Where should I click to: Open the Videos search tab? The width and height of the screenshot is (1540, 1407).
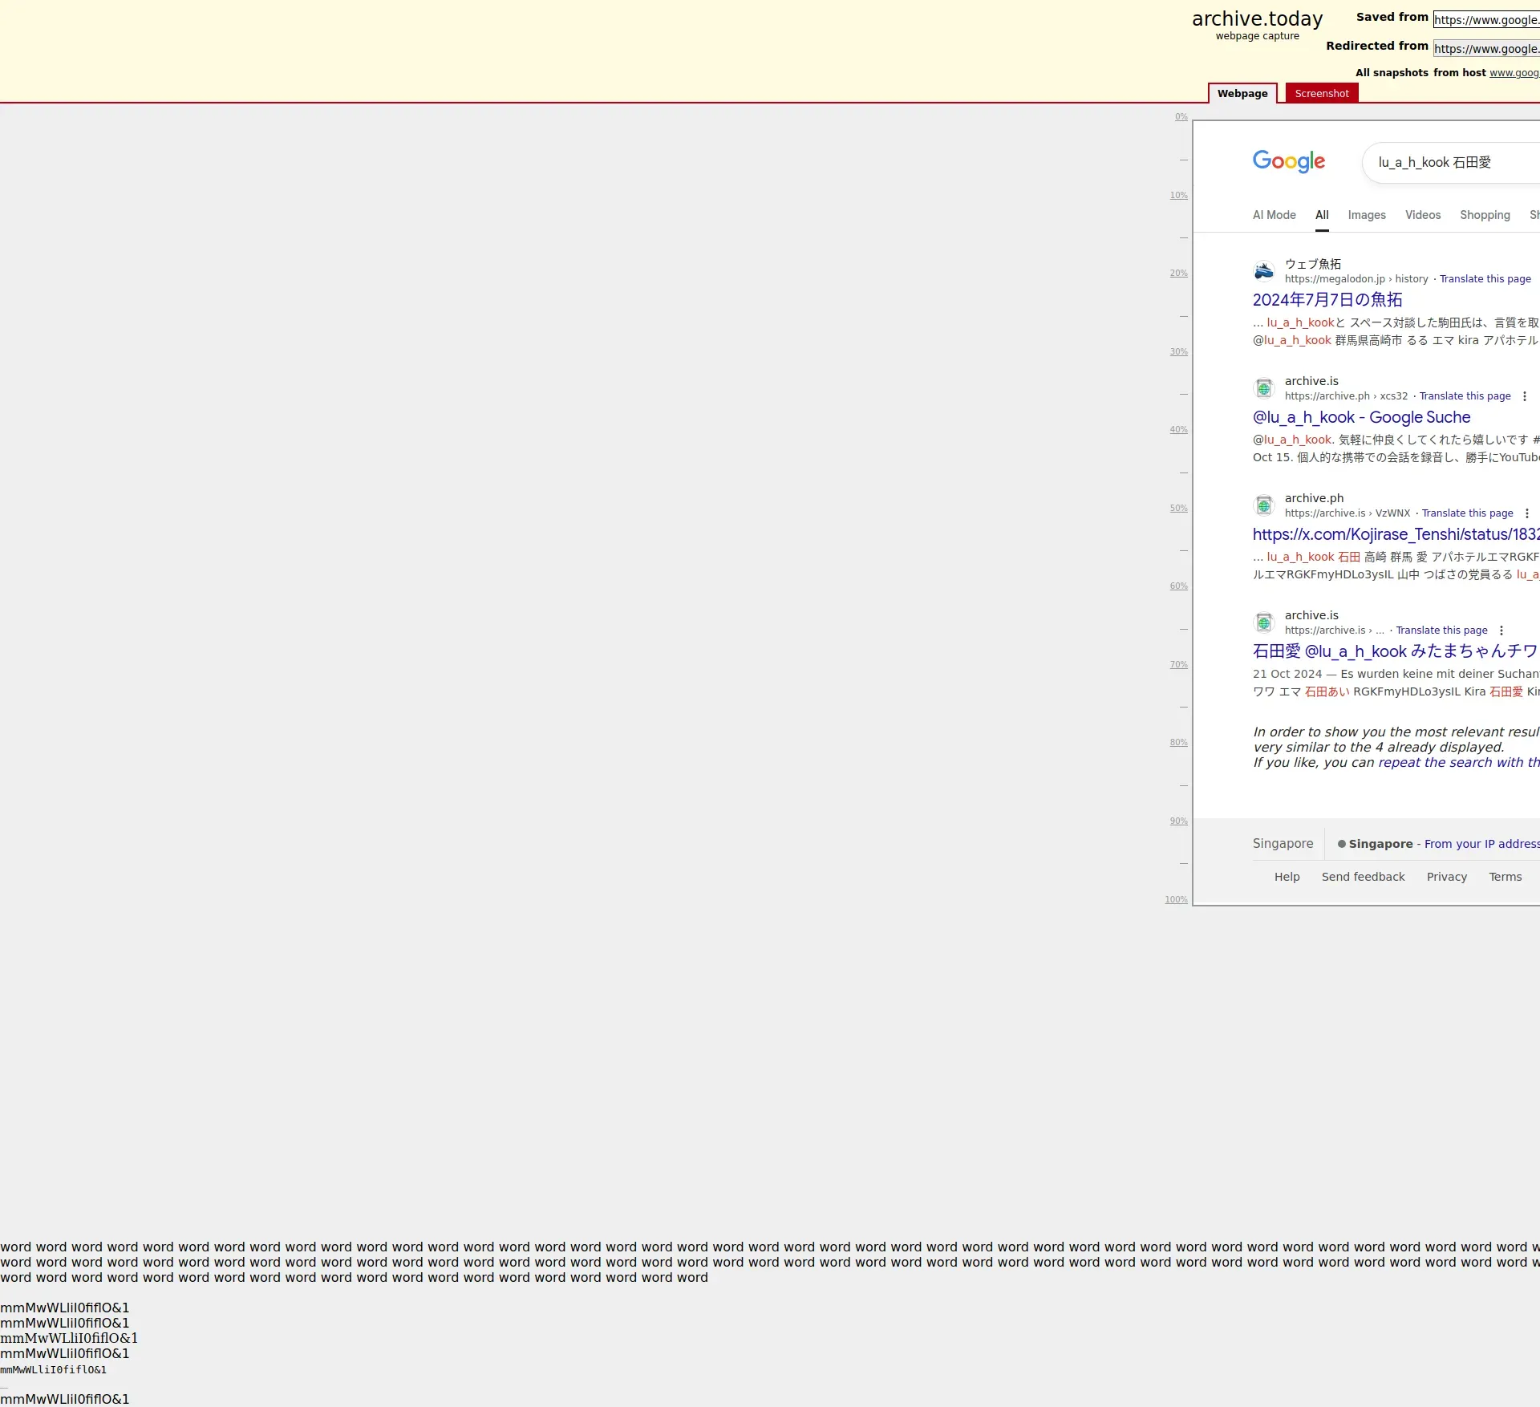tap(1423, 215)
